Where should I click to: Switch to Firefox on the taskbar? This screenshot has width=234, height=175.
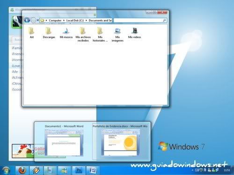(22, 170)
